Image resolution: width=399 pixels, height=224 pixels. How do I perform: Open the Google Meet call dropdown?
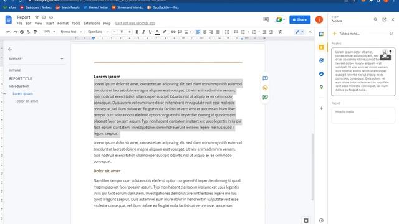pos(280,19)
